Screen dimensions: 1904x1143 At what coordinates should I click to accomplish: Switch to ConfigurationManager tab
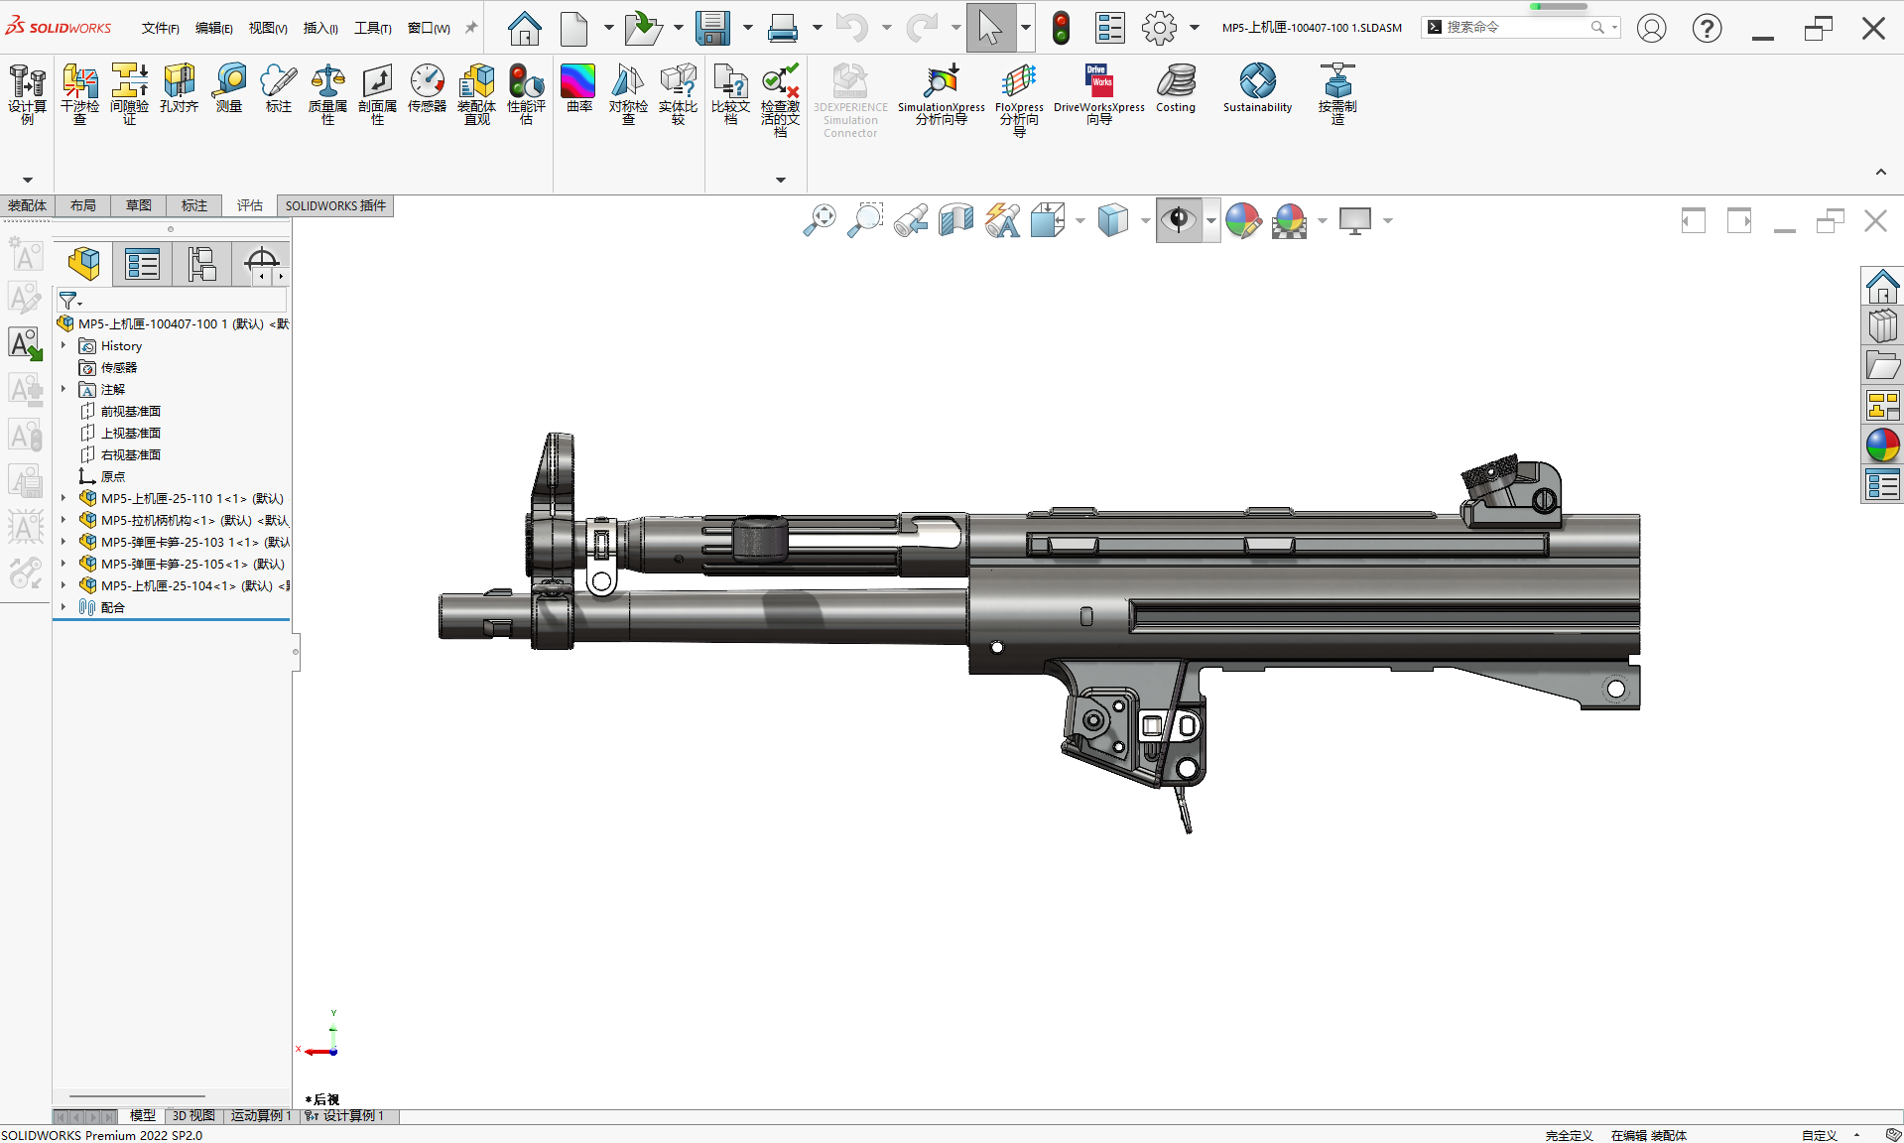[x=201, y=264]
